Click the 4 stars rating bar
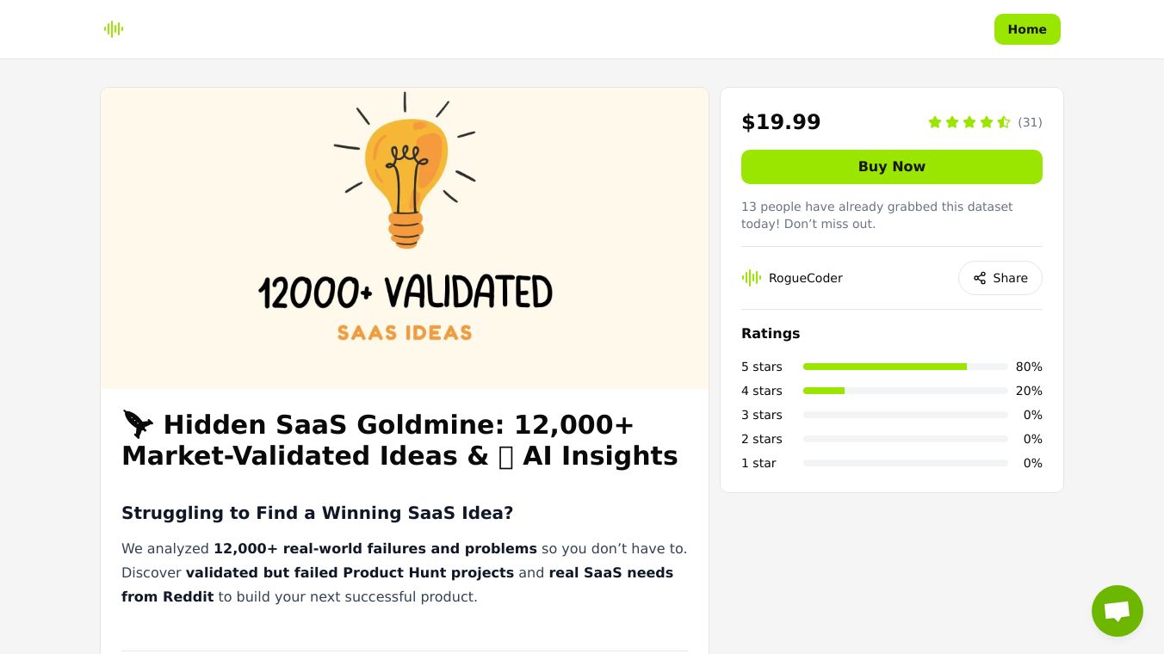Image resolution: width=1164 pixels, height=654 pixels. click(904, 391)
